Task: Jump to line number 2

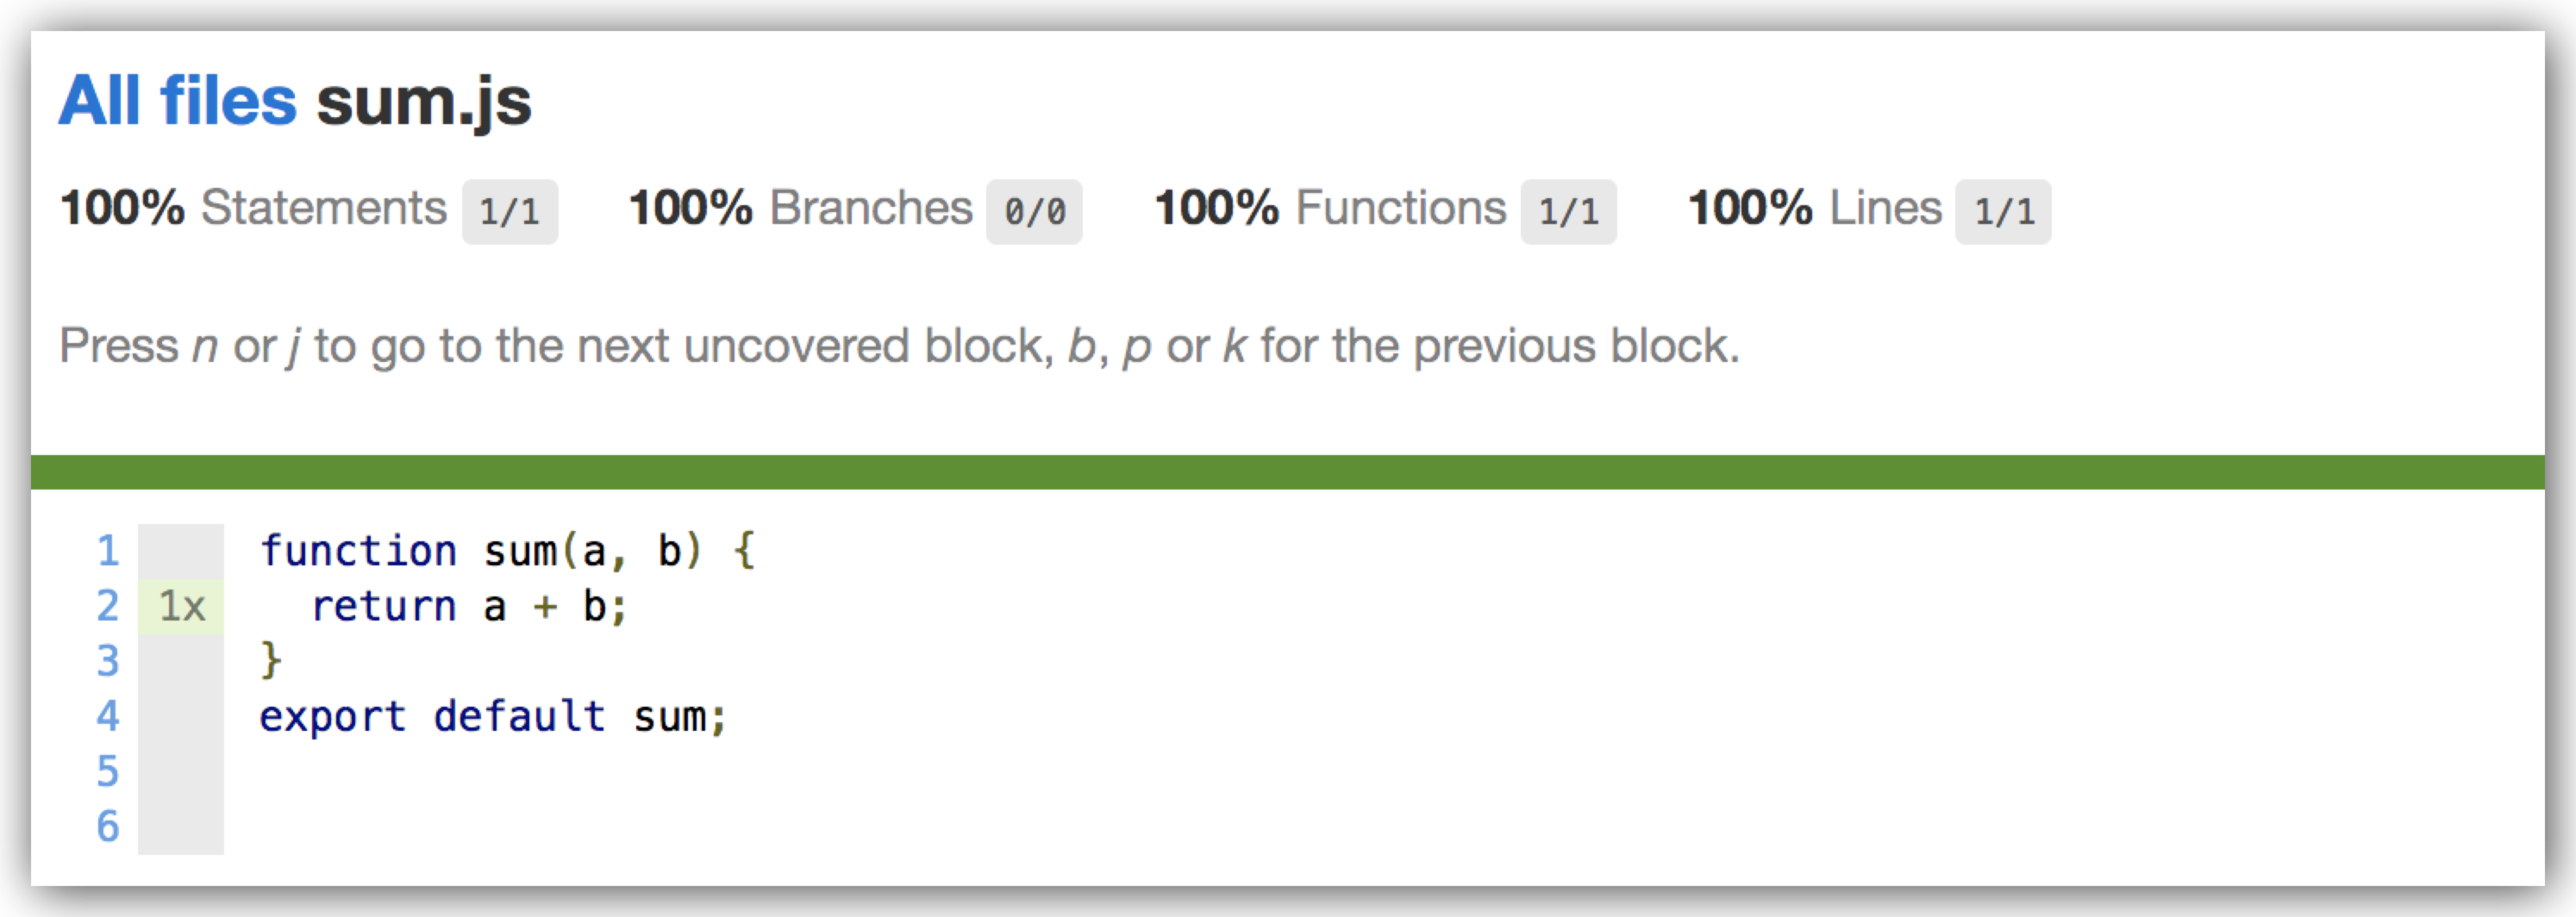Action: pyautogui.click(x=108, y=606)
